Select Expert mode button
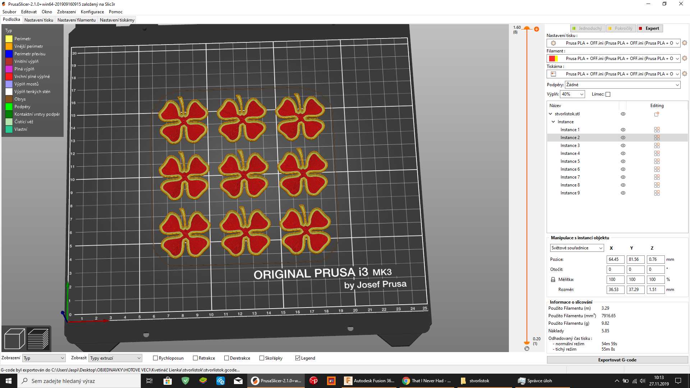690x388 pixels. 650,28
